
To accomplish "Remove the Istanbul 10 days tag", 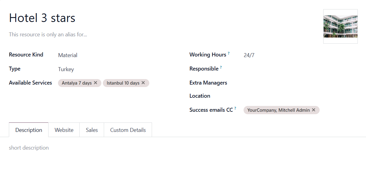I will (143, 83).
